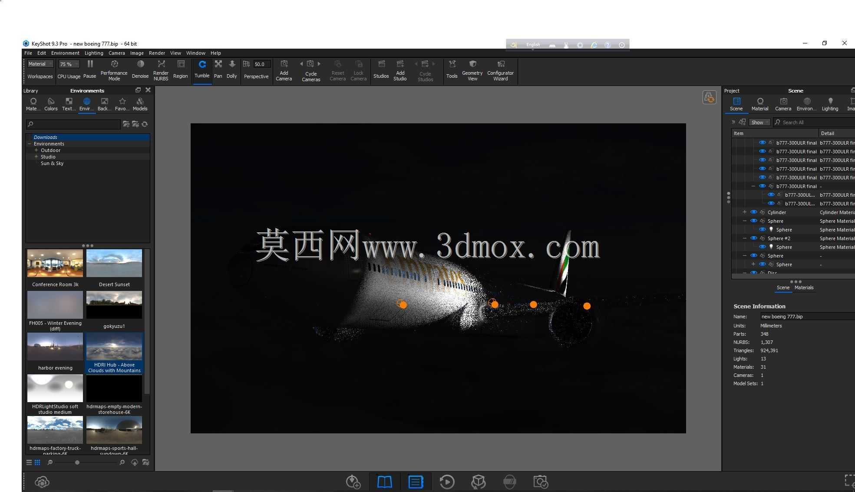Image resolution: width=855 pixels, height=492 pixels.
Task: Switch to the Lighting project tab
Action: click(x=830, y=104)
